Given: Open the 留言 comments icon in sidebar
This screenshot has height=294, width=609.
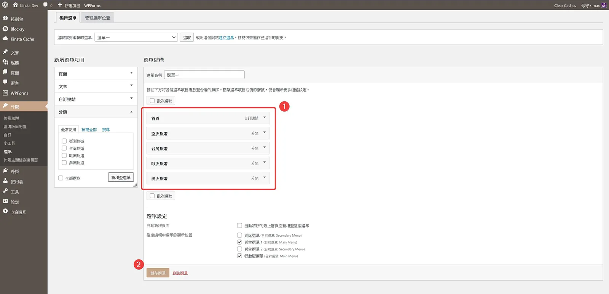Looking at the screenshot, I should (5, 82).
